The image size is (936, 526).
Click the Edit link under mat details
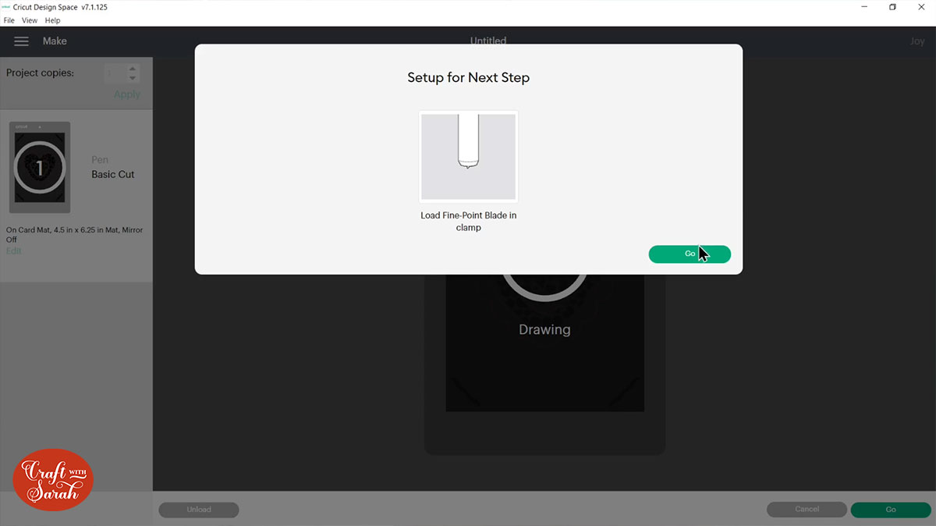pos(14,251)
